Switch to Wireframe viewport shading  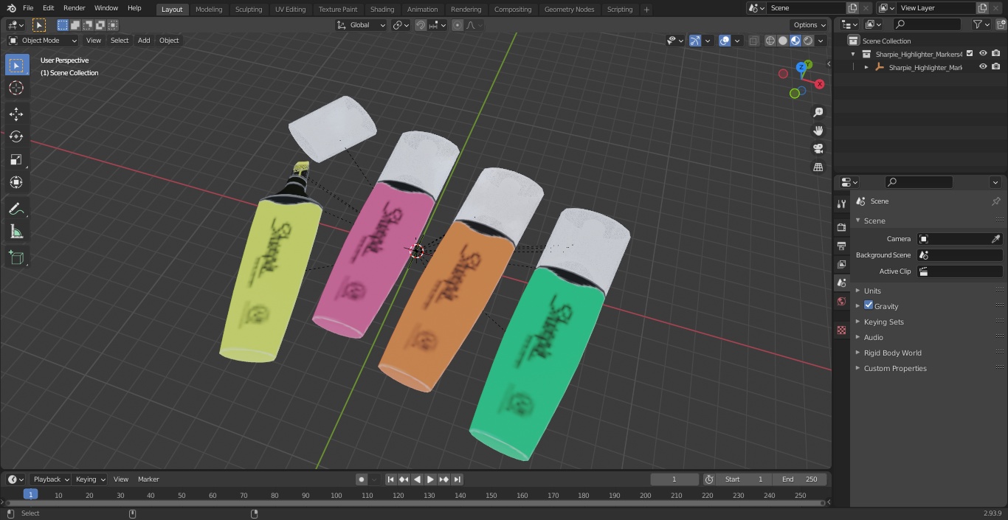click(x=770, y=41)
